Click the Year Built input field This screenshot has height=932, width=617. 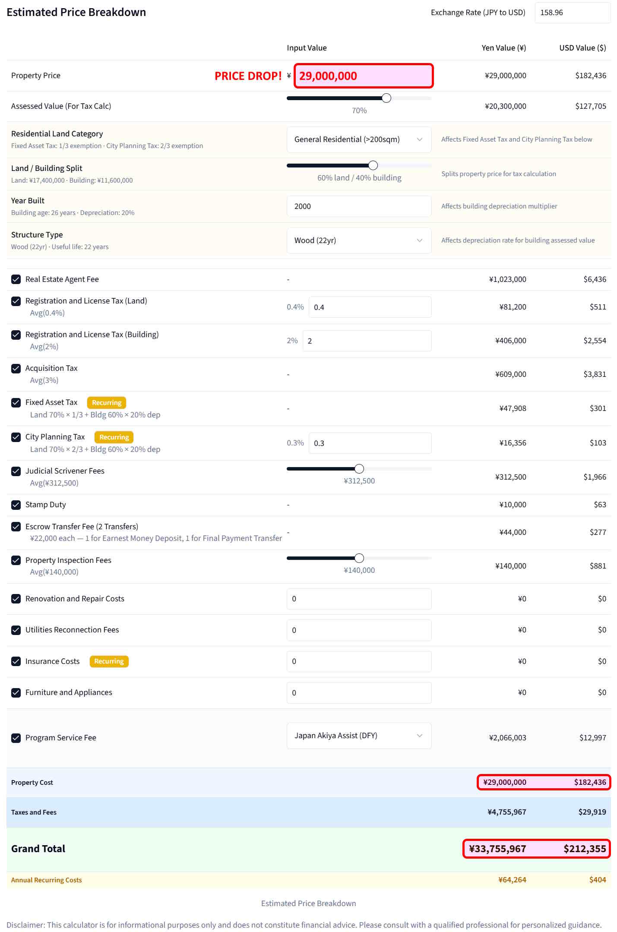click(359, 206)
